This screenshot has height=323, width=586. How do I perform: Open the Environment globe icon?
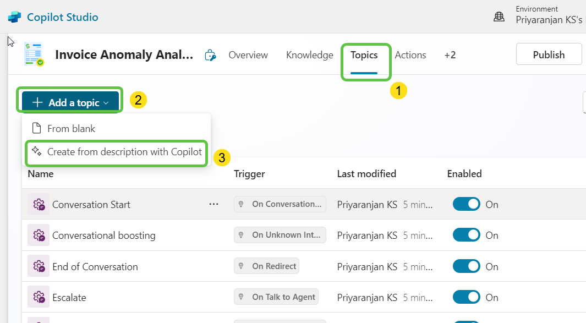(x=499, y=17)
